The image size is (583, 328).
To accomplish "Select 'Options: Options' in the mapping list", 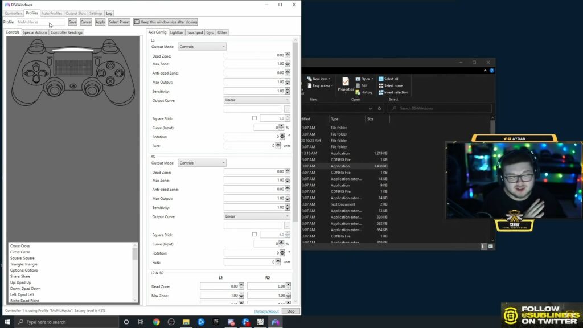I will [24, 270].
